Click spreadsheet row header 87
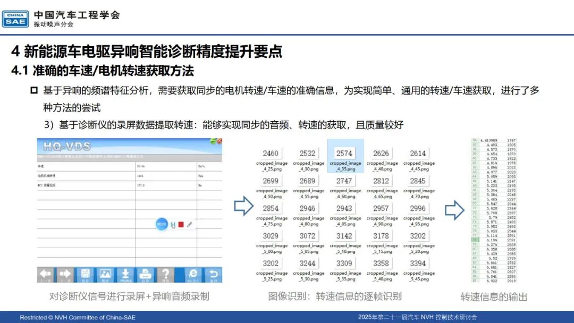This screenshot has height=323, width=574. click(x=475, y=280)
